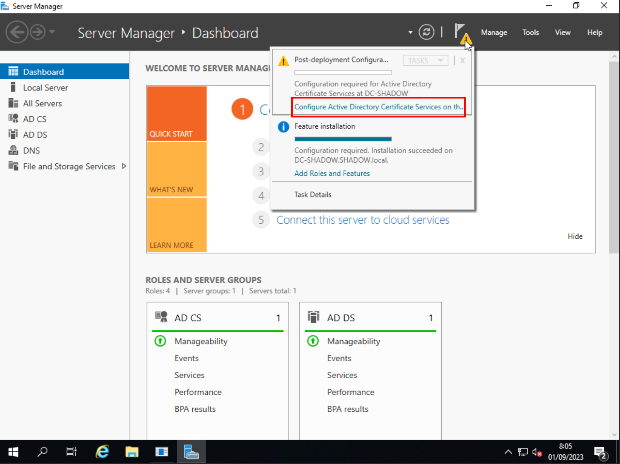Dismiss the Post-deployment Configuration notification
620x464 pixels.
click(462, 61)
